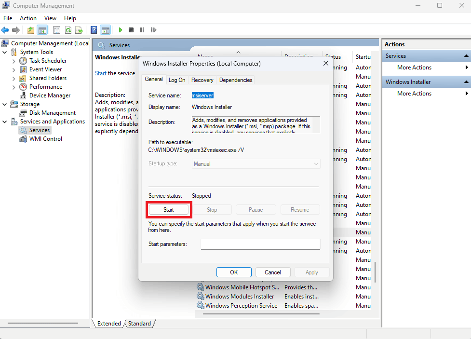Close the Windows Installer Properties dialog
This screenshot has width=471, height=339.
click(x=325, y=64)
